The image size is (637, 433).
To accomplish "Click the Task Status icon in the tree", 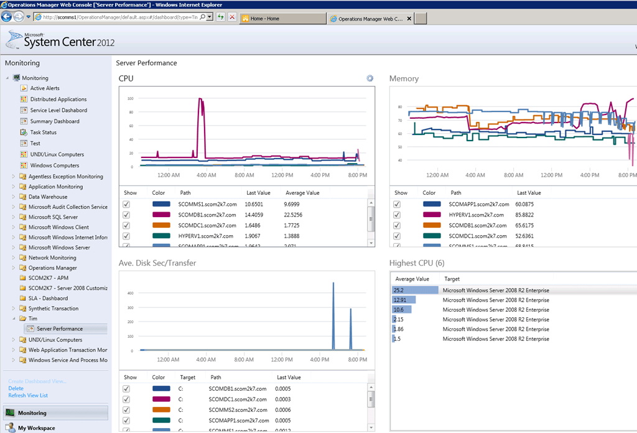I will coord(24,133).
